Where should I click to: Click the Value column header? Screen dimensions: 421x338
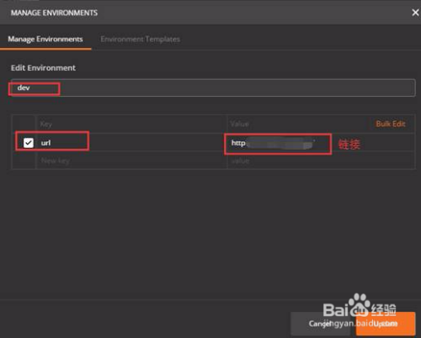click(x=239, y=124)
